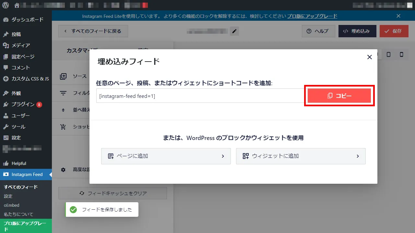Click the home site icon in admin bar
415x233 pixels.
click(x=17, y=5)
